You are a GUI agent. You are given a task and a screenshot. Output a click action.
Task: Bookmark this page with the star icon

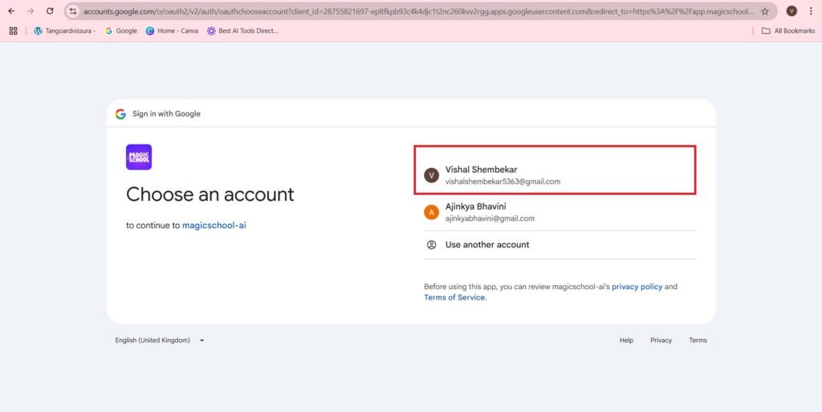coord(765,11)
